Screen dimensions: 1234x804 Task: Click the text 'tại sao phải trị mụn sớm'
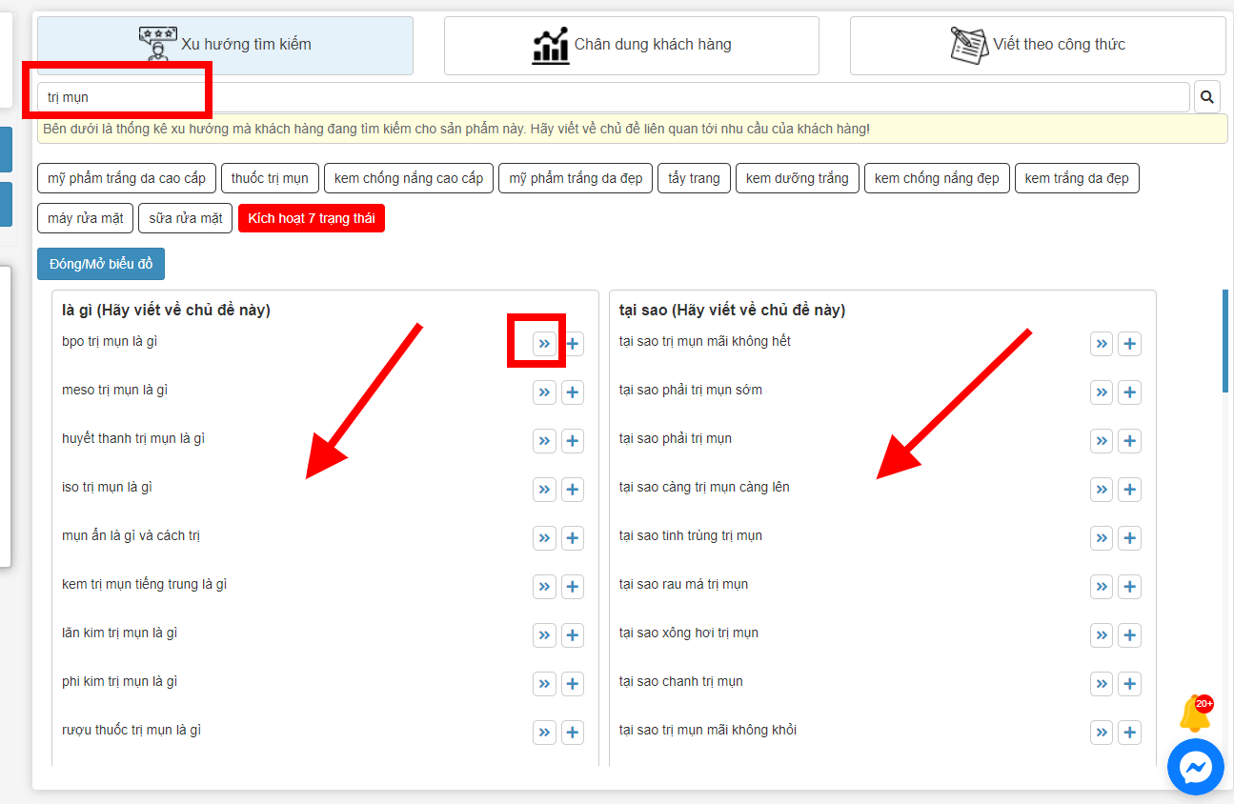coord(691,390)
